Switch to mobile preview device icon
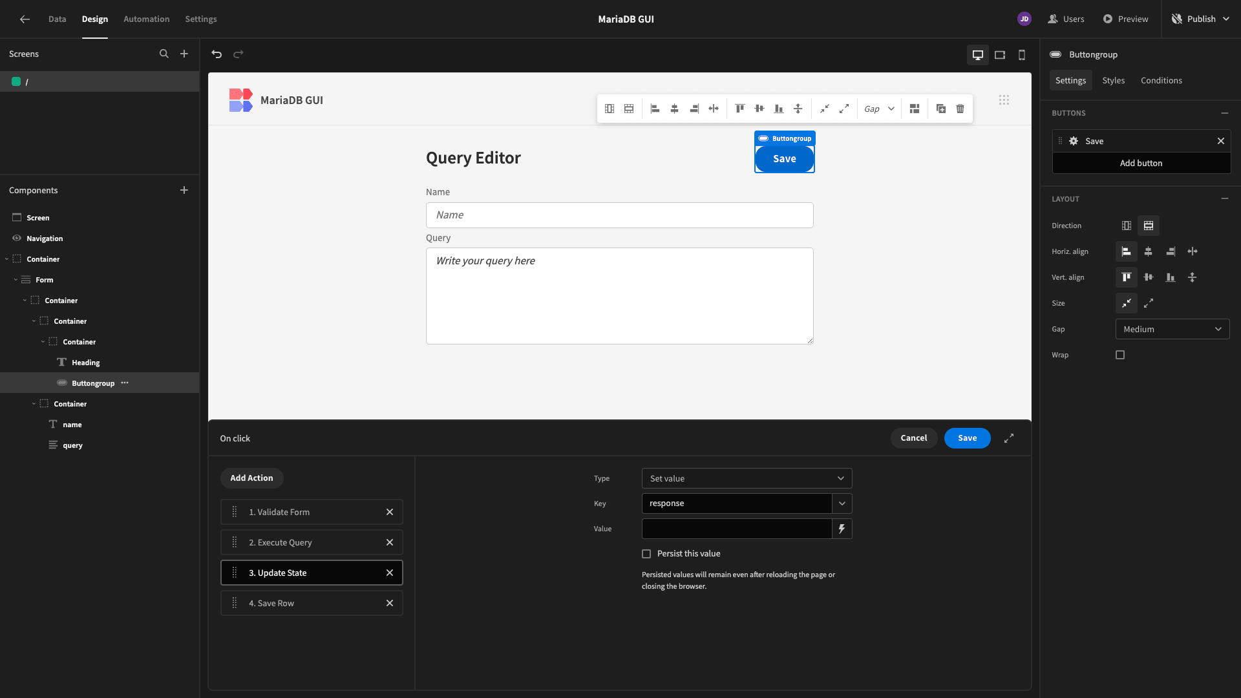The width and height of the screenshot is (1241, 698). [1022, 55]
